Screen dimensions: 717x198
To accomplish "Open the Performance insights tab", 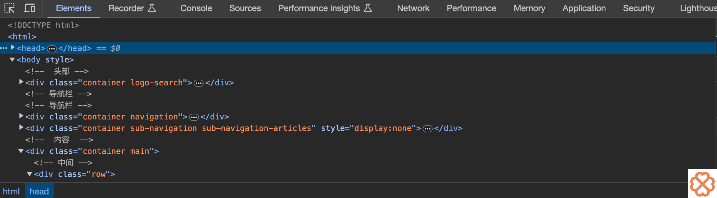I will 325,8.
